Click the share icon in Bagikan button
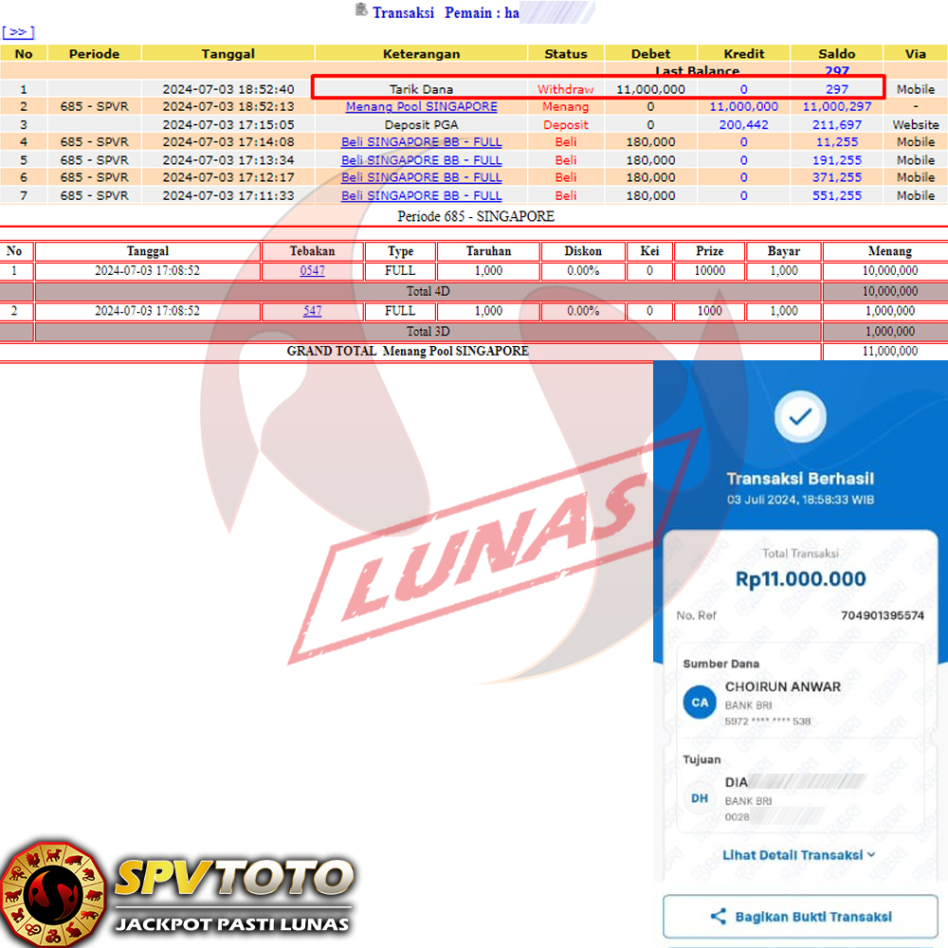This screenshot has width=948, height=948. (x=718, y=917)
